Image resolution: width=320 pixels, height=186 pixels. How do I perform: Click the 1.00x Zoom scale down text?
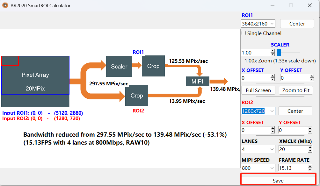[280, 61]
